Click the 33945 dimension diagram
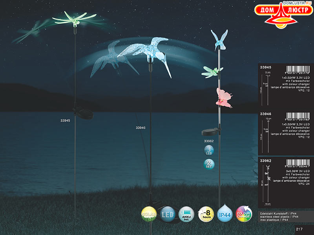This screenshot has height=235, width=314. tap(265, 89)
